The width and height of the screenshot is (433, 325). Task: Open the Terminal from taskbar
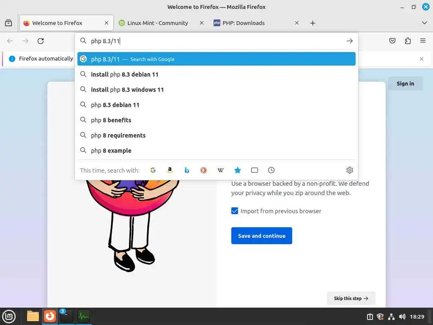[66, 316]
